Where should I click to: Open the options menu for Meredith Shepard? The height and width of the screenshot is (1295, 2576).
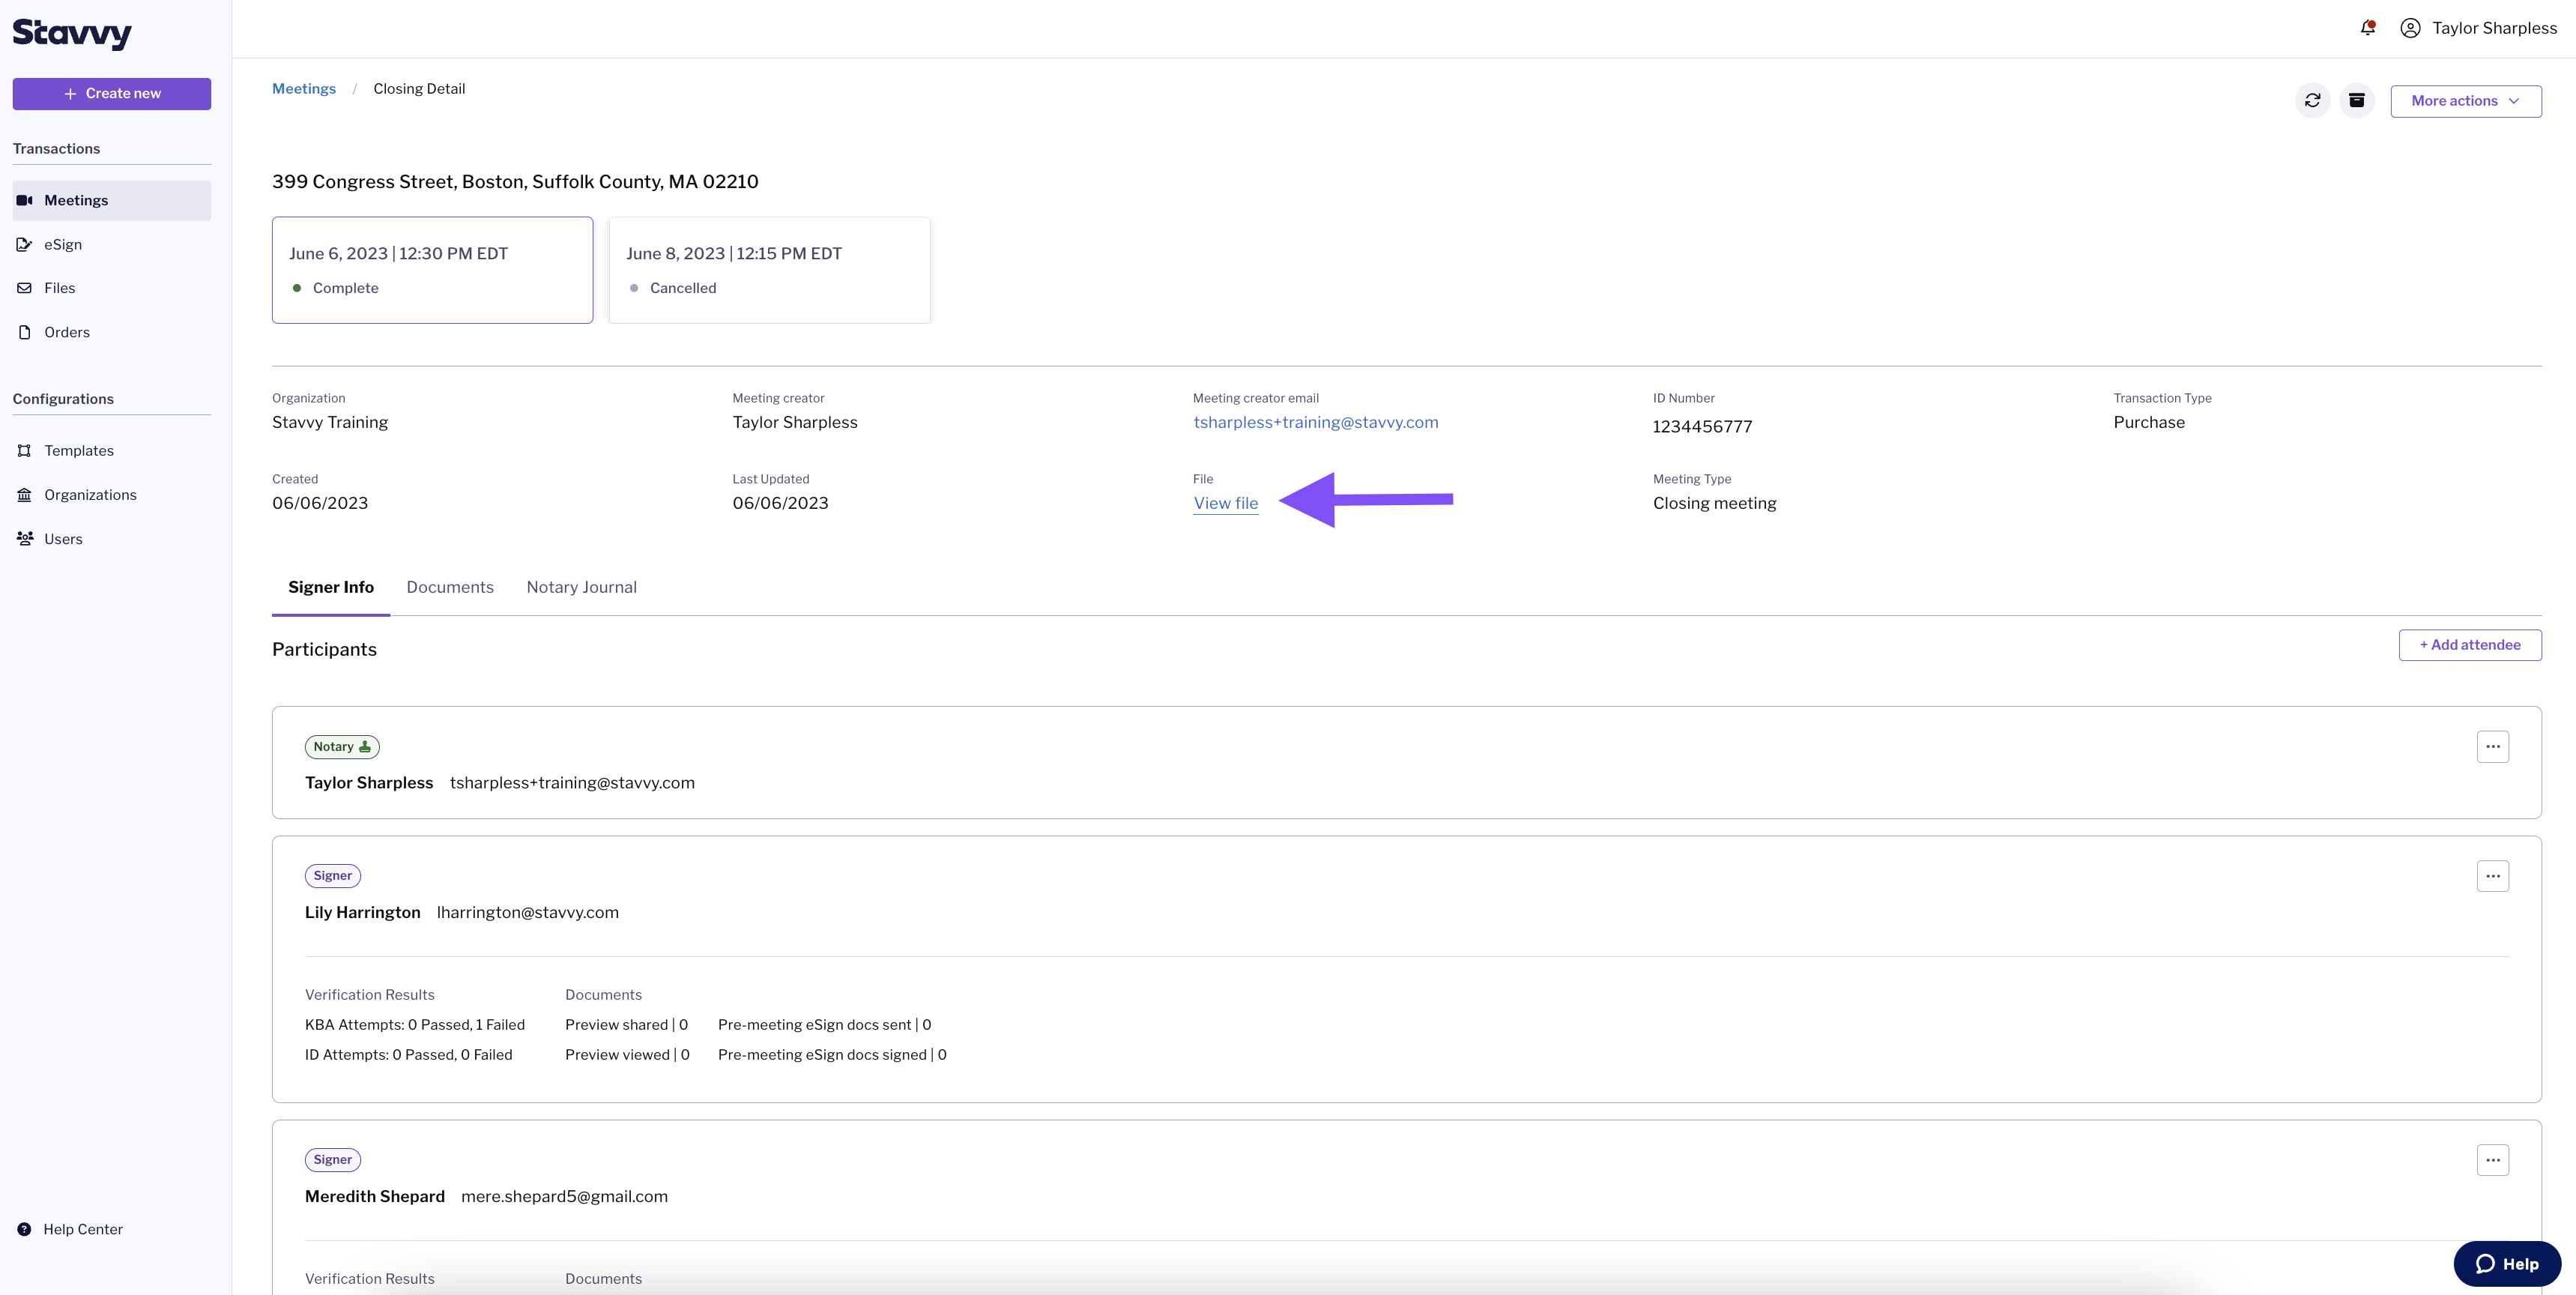tap(2492, 1160)
